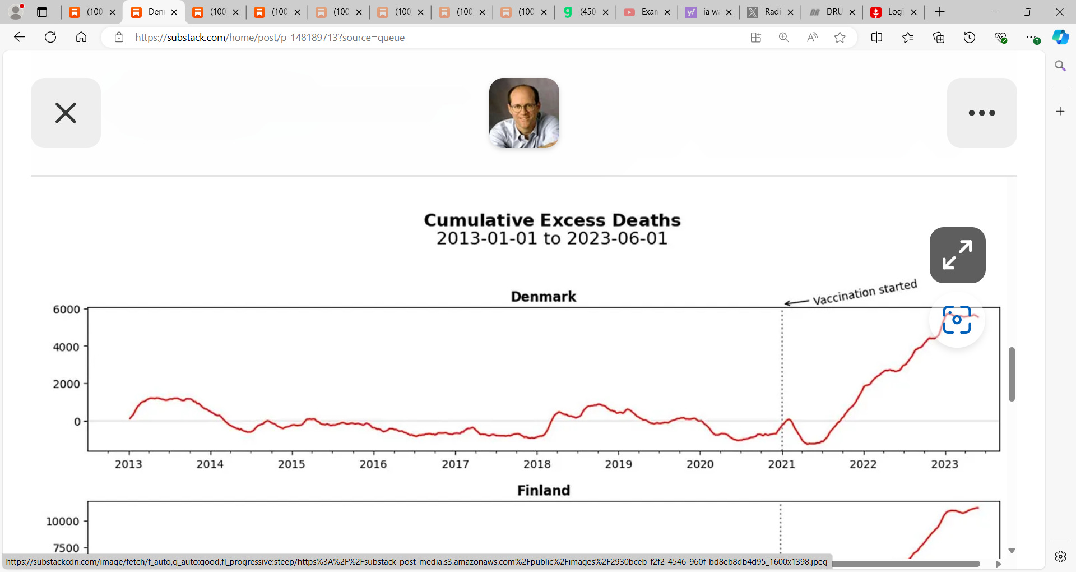Open the post's three-dots menu
Viewport: 1076px width, 572px height.
click(982, 113)
